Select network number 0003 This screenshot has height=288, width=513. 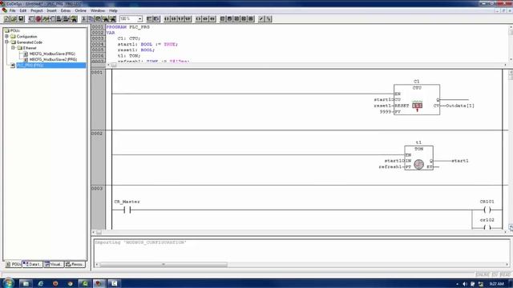[97, 189]
